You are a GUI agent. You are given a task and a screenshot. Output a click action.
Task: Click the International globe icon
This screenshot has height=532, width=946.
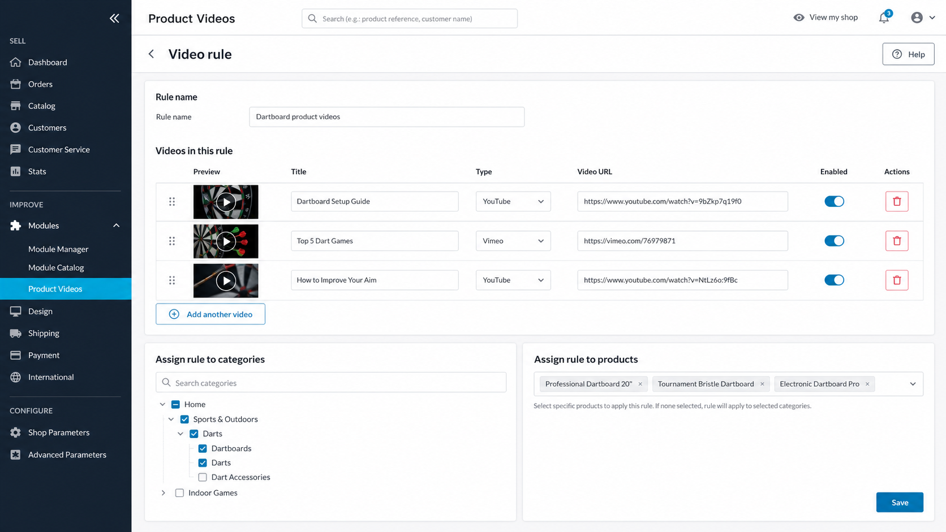pyautogui.click(x=16, y=377)
